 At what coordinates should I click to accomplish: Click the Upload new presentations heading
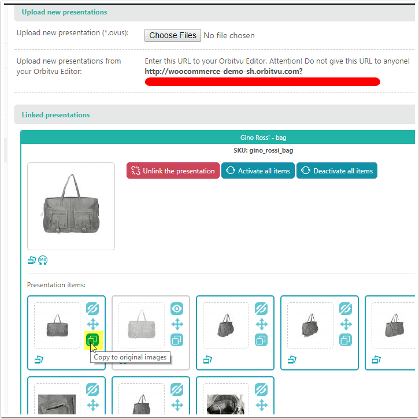click(64, 12)
